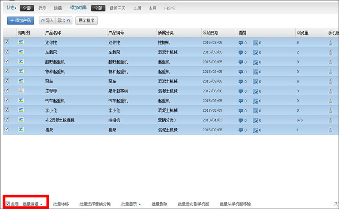Click the 展示排序 button
Screen dimensions: 339x209
pos(86,20)
